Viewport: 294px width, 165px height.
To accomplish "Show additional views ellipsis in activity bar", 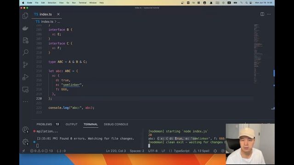I will (25, 101).
